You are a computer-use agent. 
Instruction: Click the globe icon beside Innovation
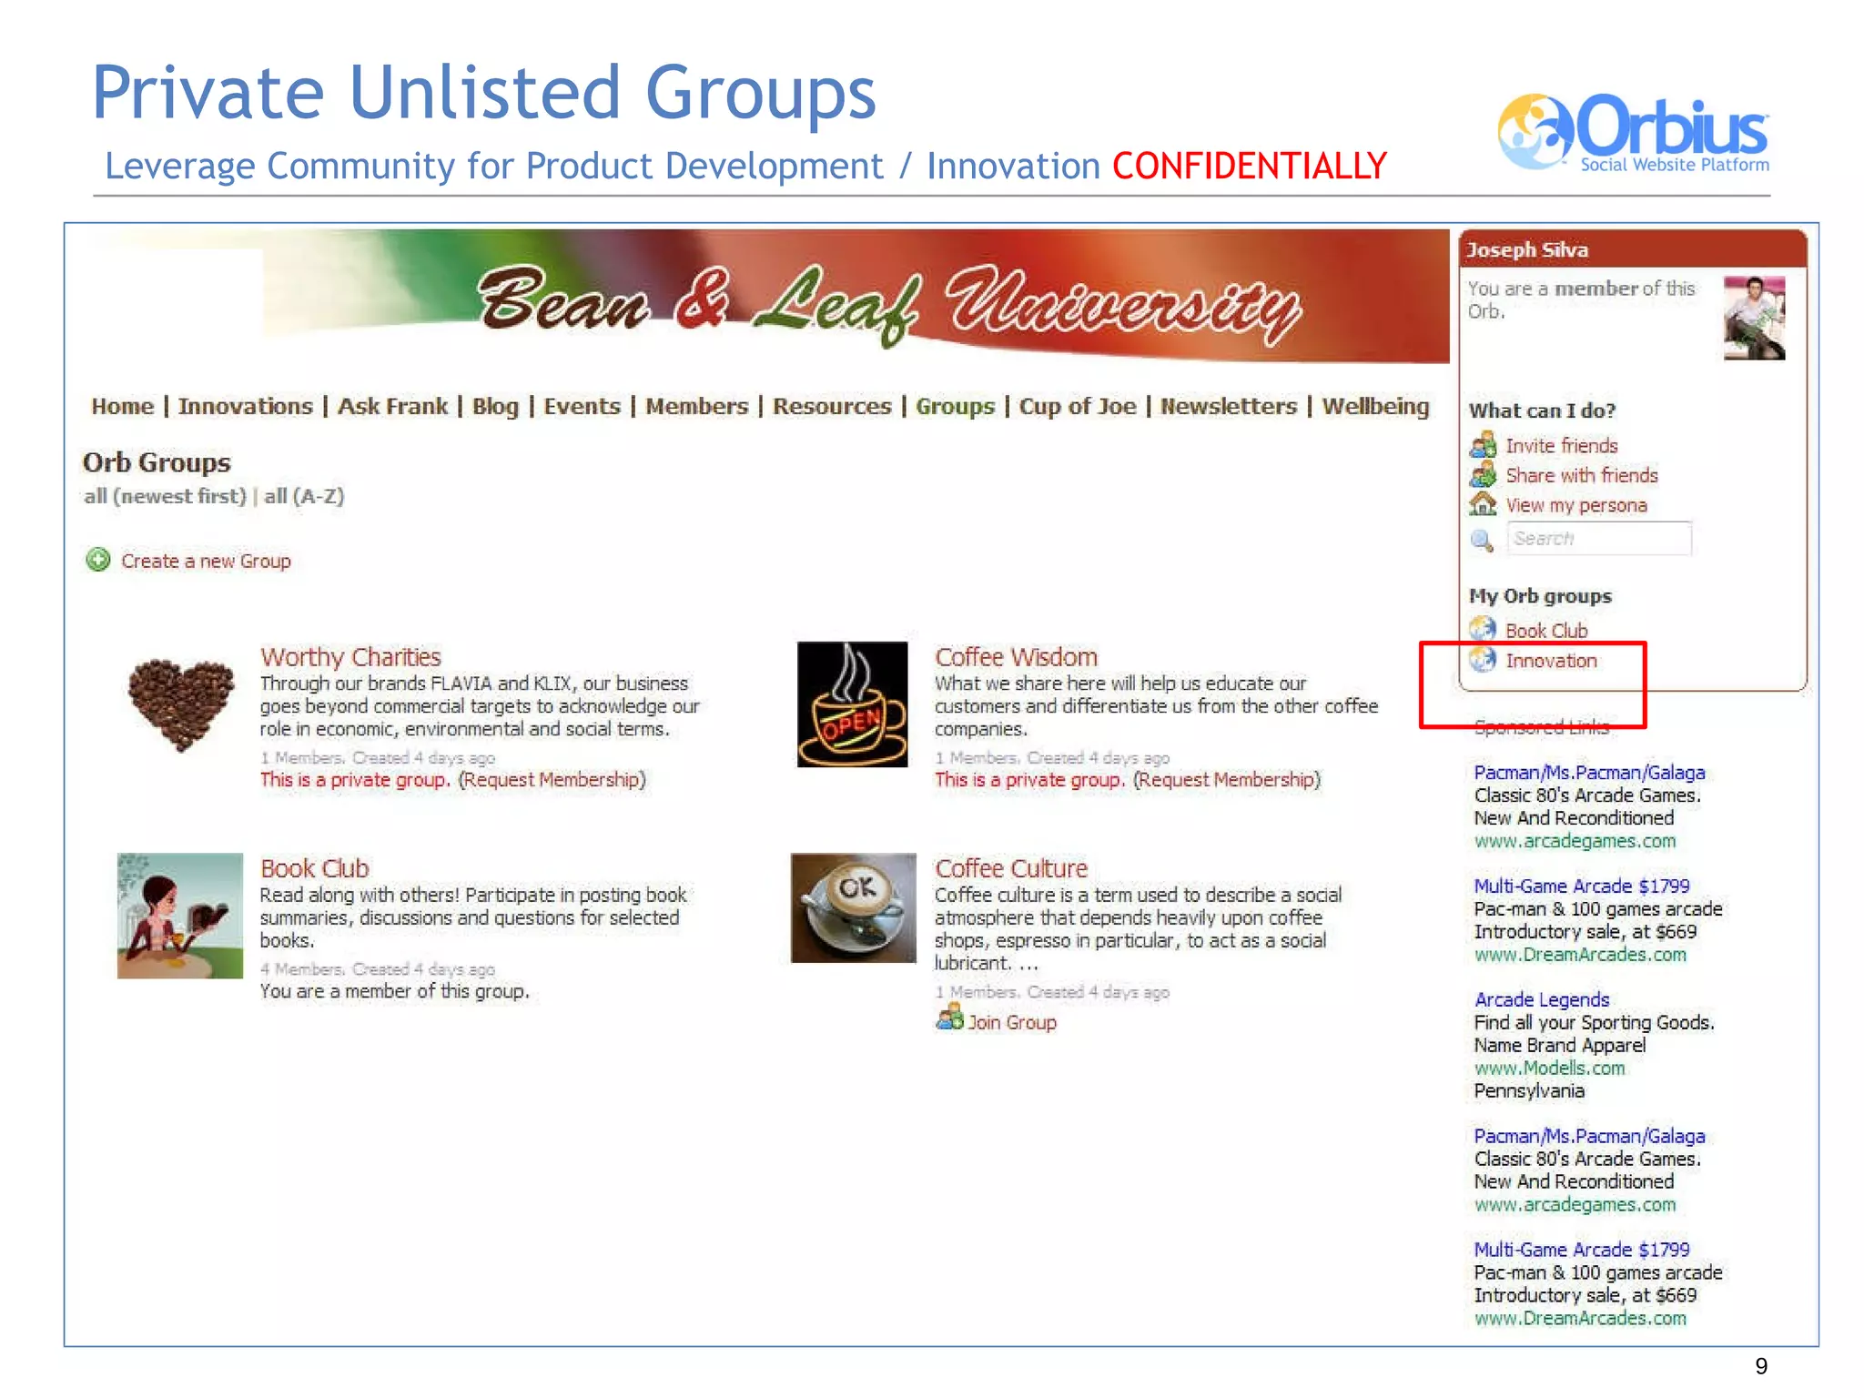[1483, 660]
